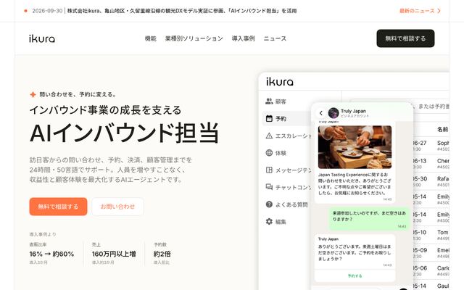Click the orange 無料で相談する hero button
The width and height of the screenshot is (464, 290).
(58, 207)
